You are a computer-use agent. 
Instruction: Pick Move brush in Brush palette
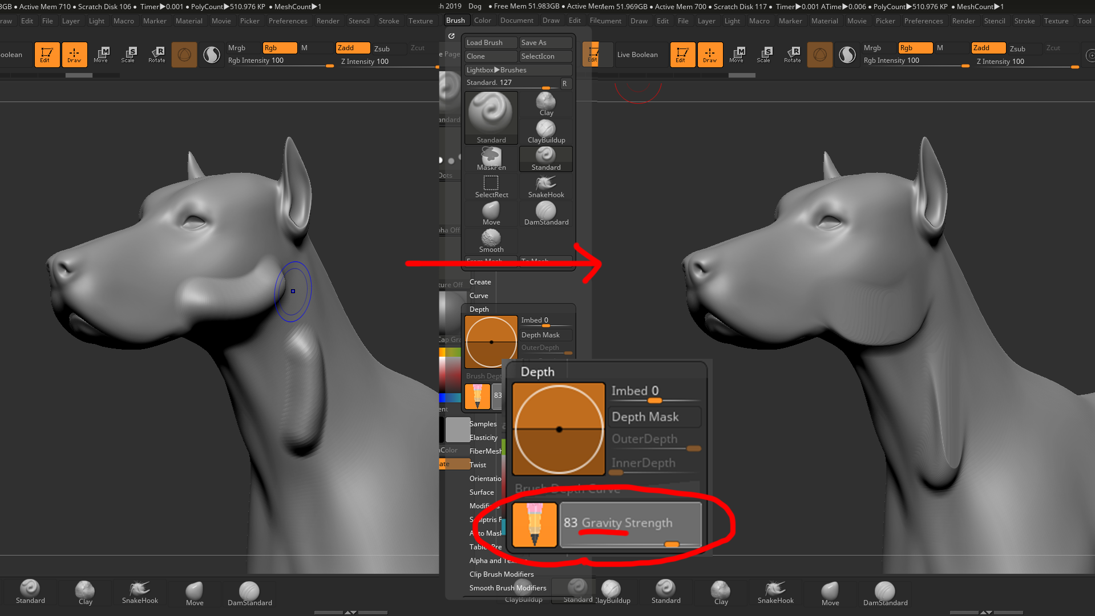(x=491, y=214)
